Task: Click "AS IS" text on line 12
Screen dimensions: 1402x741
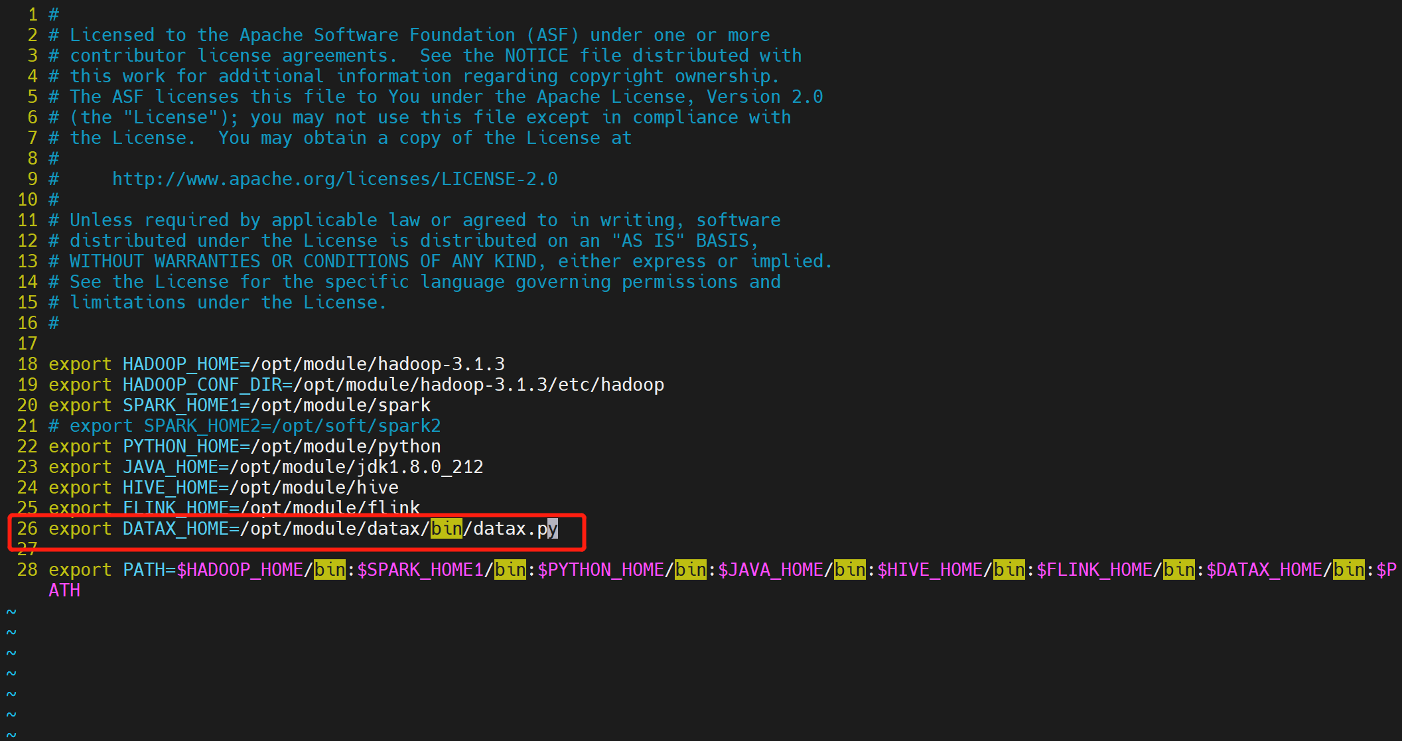Action: (x=648, y=241)
